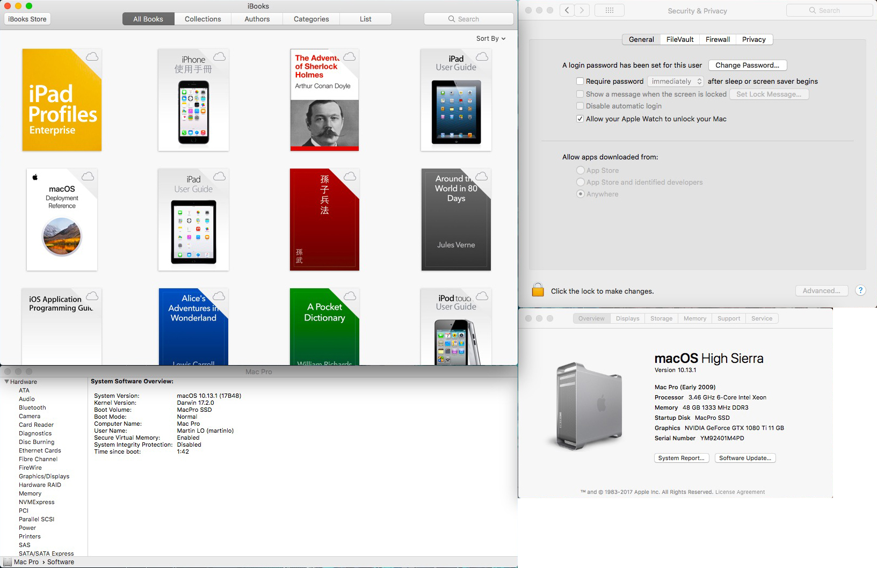Switch to List view tab
The width and height of the screenshot is (877, 568).
[x=366, y=19]
